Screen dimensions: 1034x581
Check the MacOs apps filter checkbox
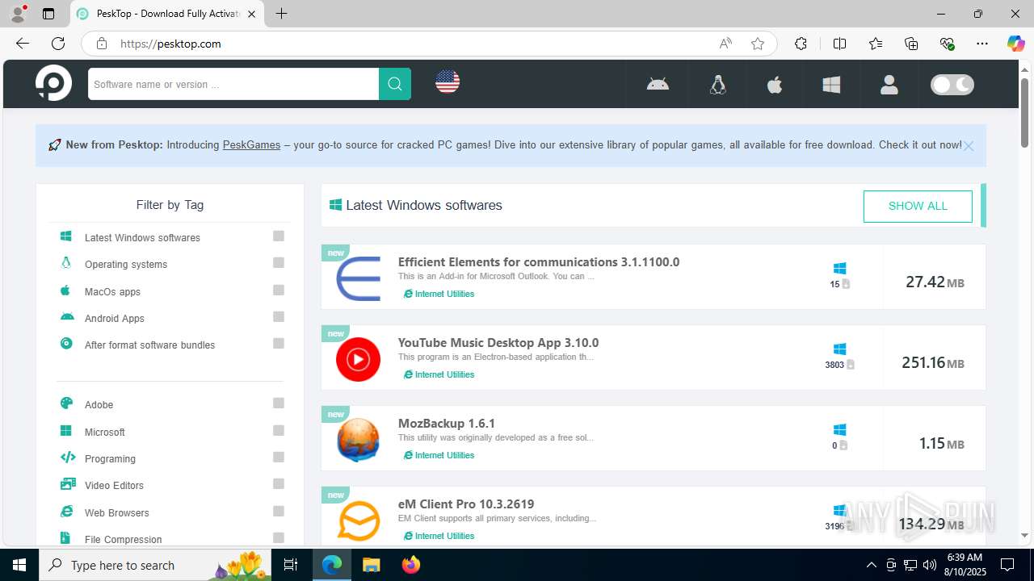click(x=279, y=290)
